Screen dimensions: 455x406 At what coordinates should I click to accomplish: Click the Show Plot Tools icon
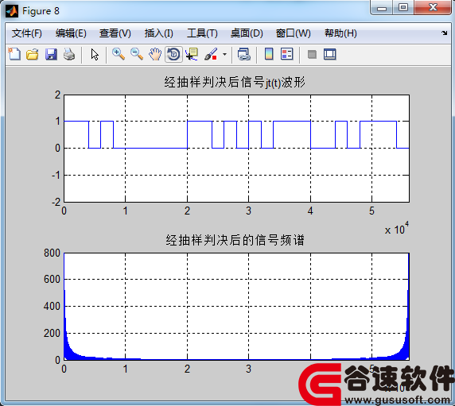330,54
